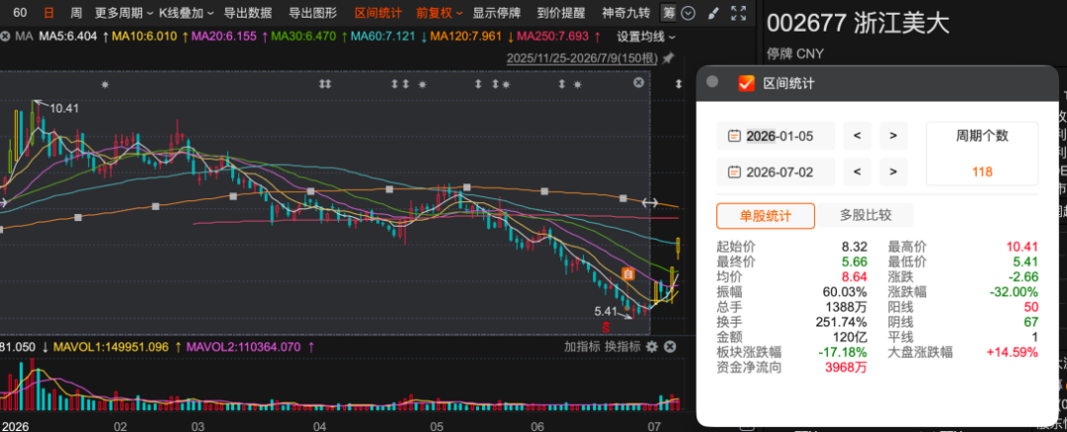Click the orange 自 marker on chart
The image size is (1067, 432).
pyautogui.click(x=627, y=274)
